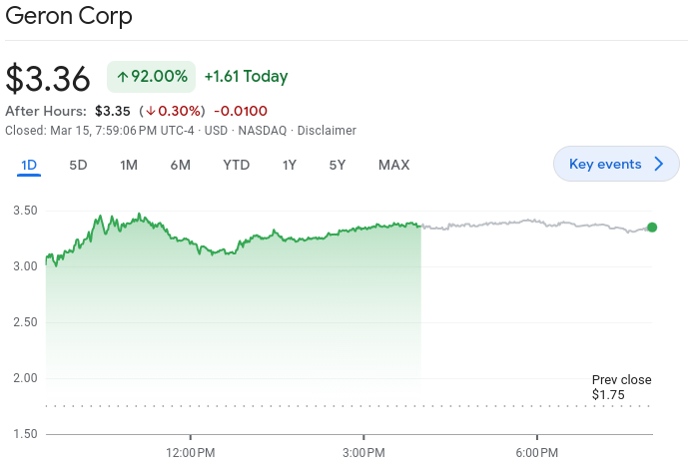Click the green end-point dot on chart
The height and width of the screenshot is (467, 688).
click(x=652, y=228)
